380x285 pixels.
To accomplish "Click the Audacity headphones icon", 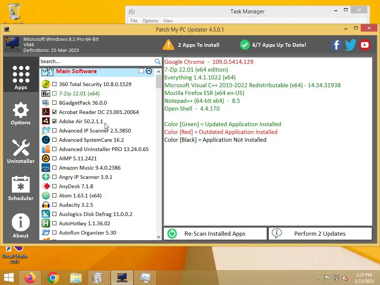I will (x=46, y=205).
